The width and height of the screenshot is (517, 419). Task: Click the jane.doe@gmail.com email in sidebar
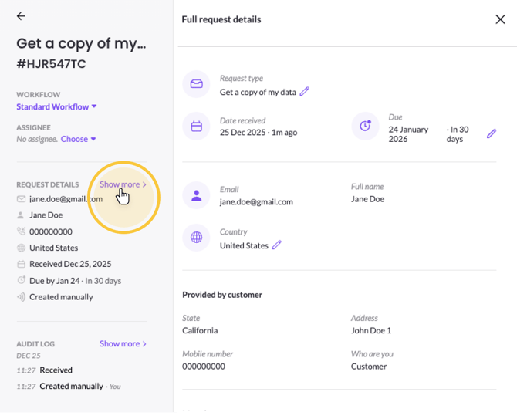pos(65,198)
